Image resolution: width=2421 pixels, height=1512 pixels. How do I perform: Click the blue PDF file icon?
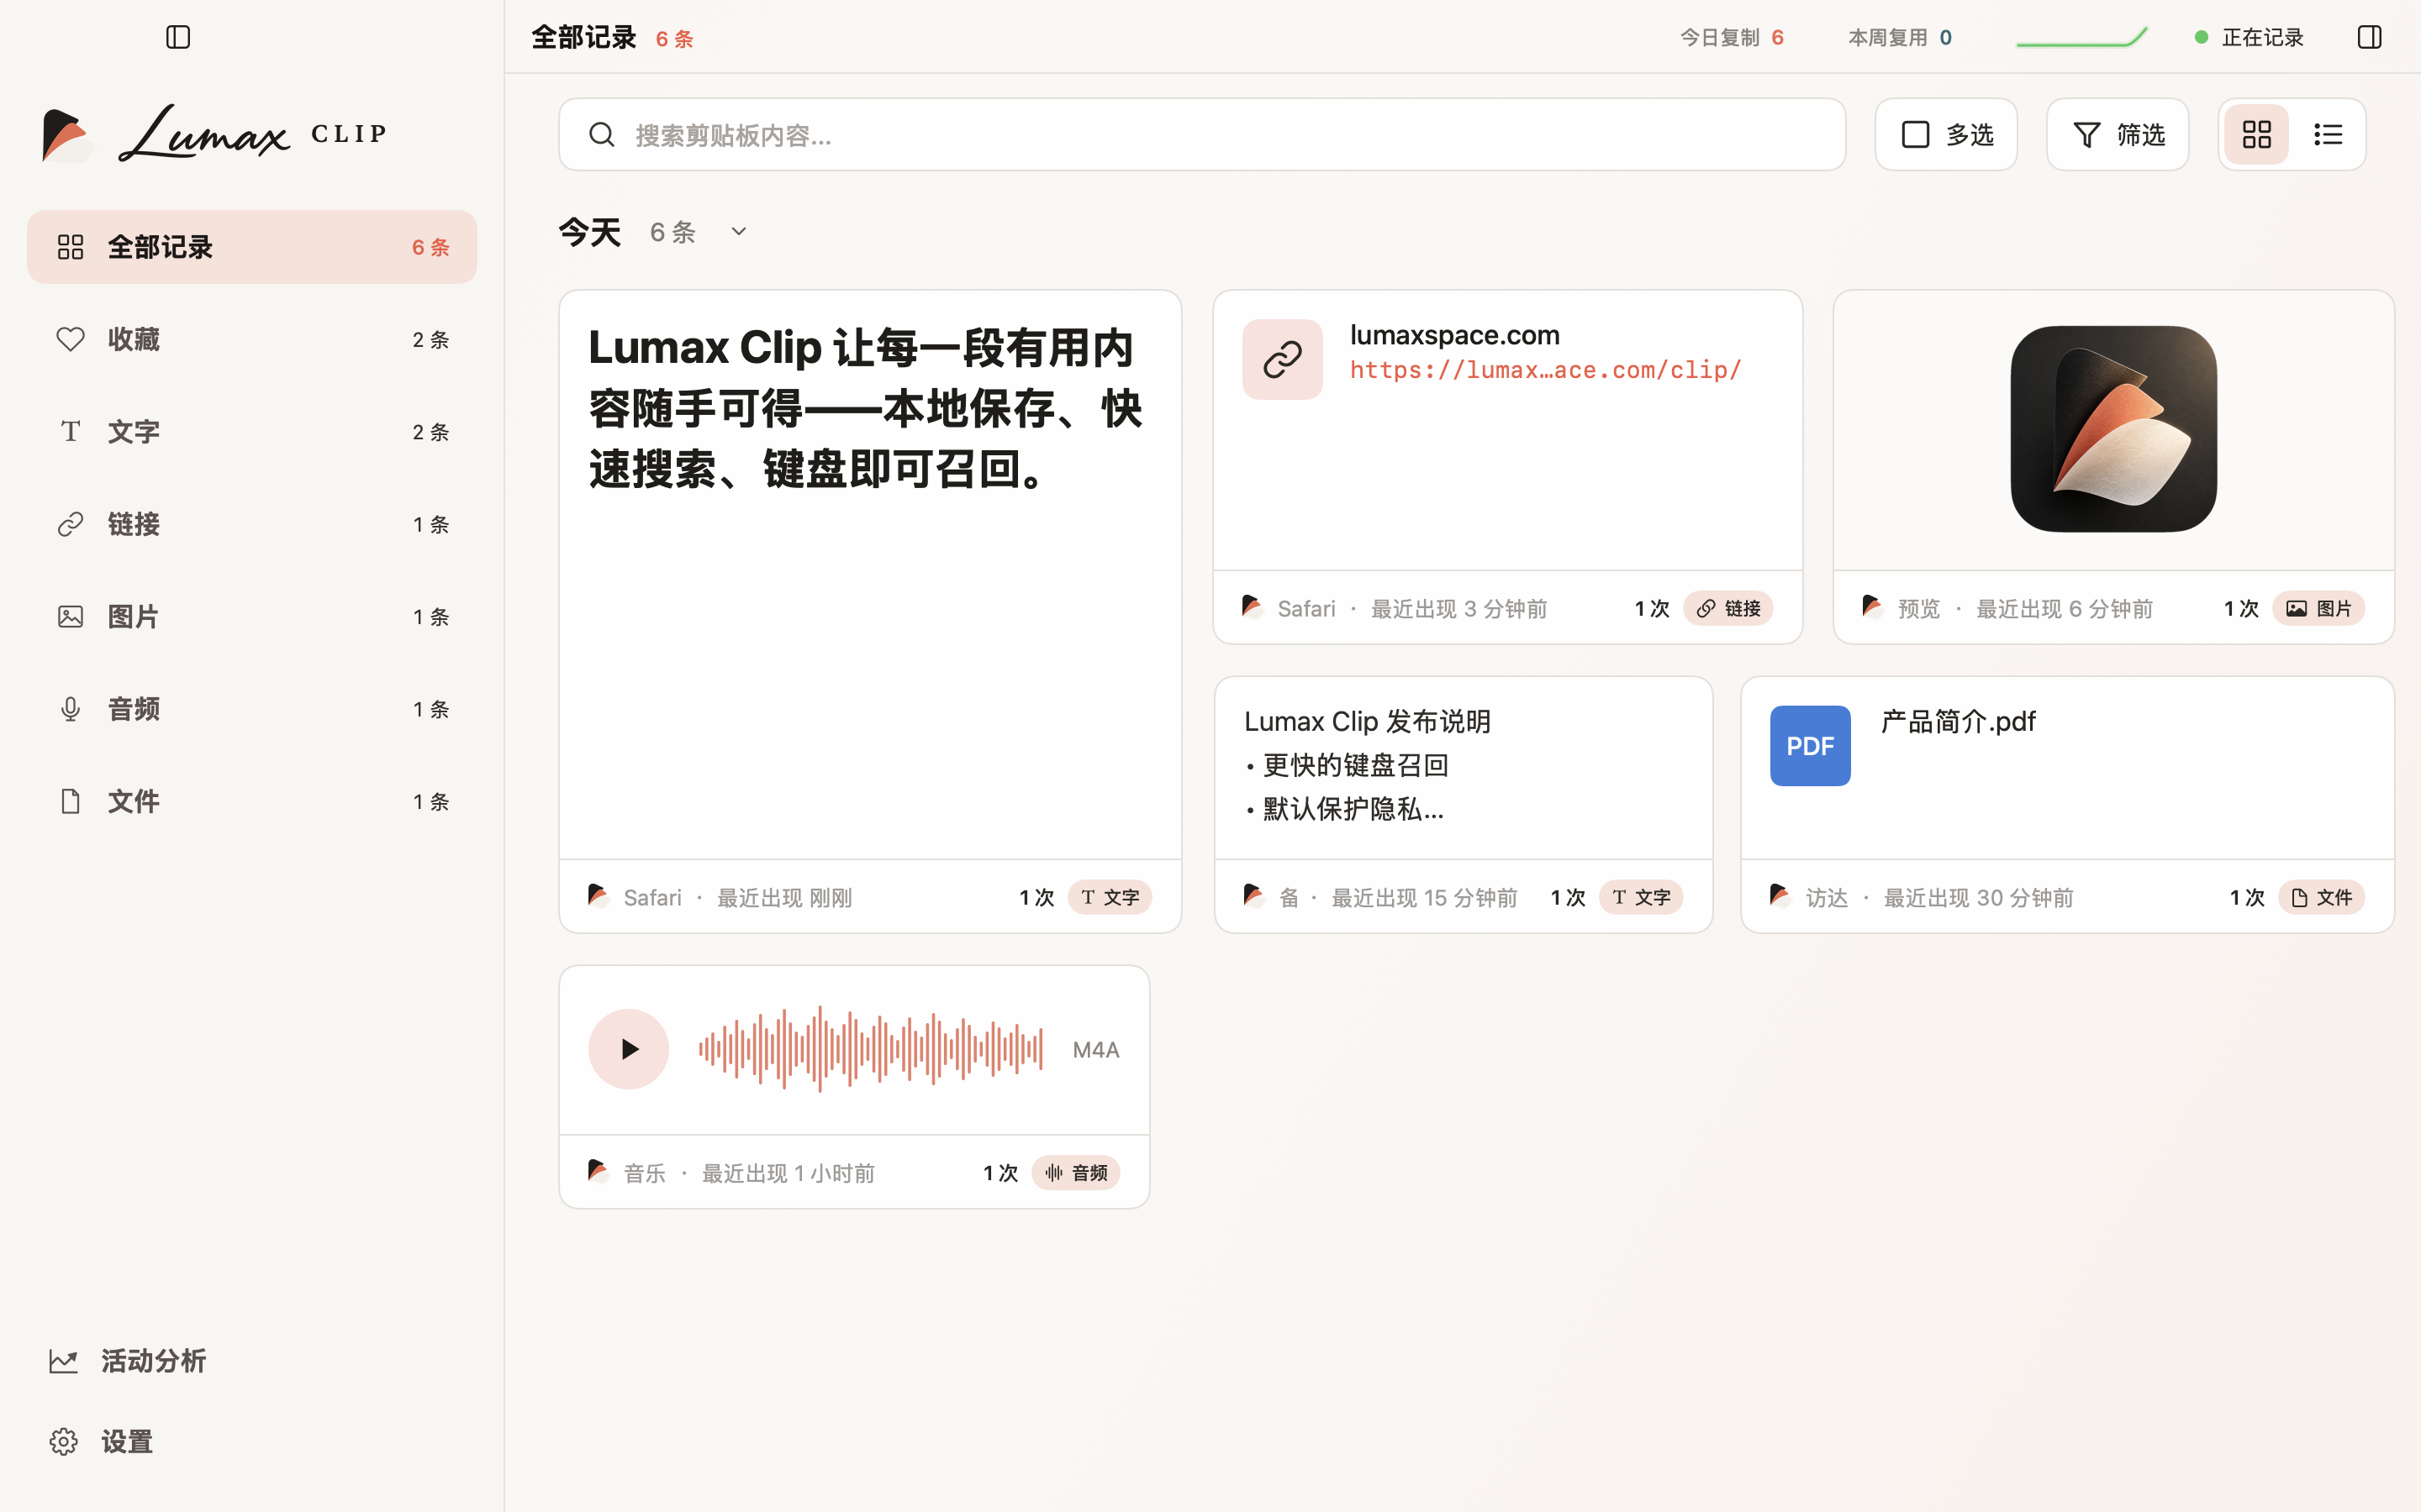point(1810,746)
